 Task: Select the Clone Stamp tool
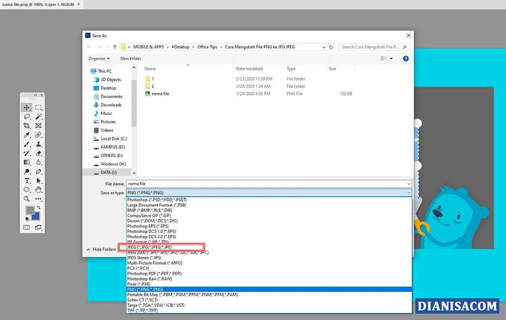[x=39, y=144]
